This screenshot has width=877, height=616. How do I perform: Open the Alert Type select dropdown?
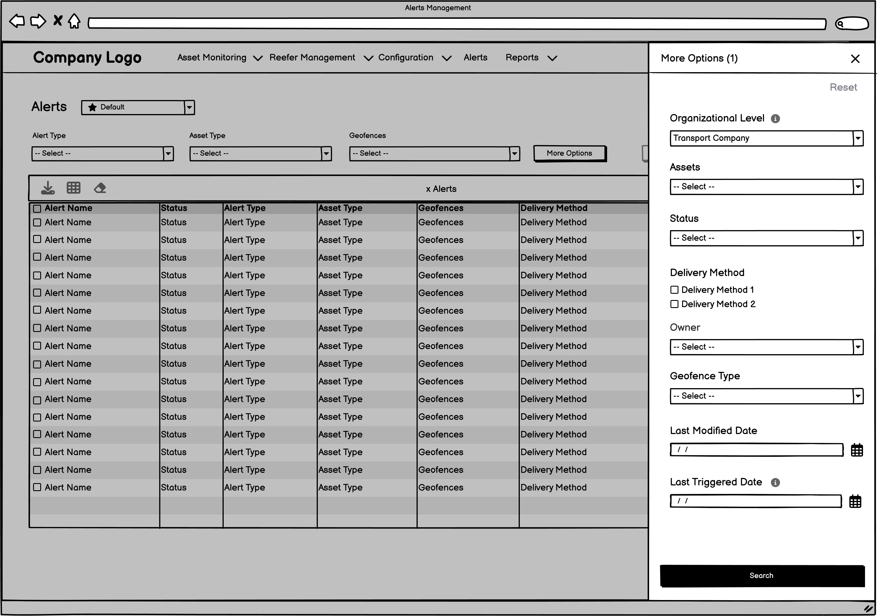pyautogui.click(x=102, y=153)
